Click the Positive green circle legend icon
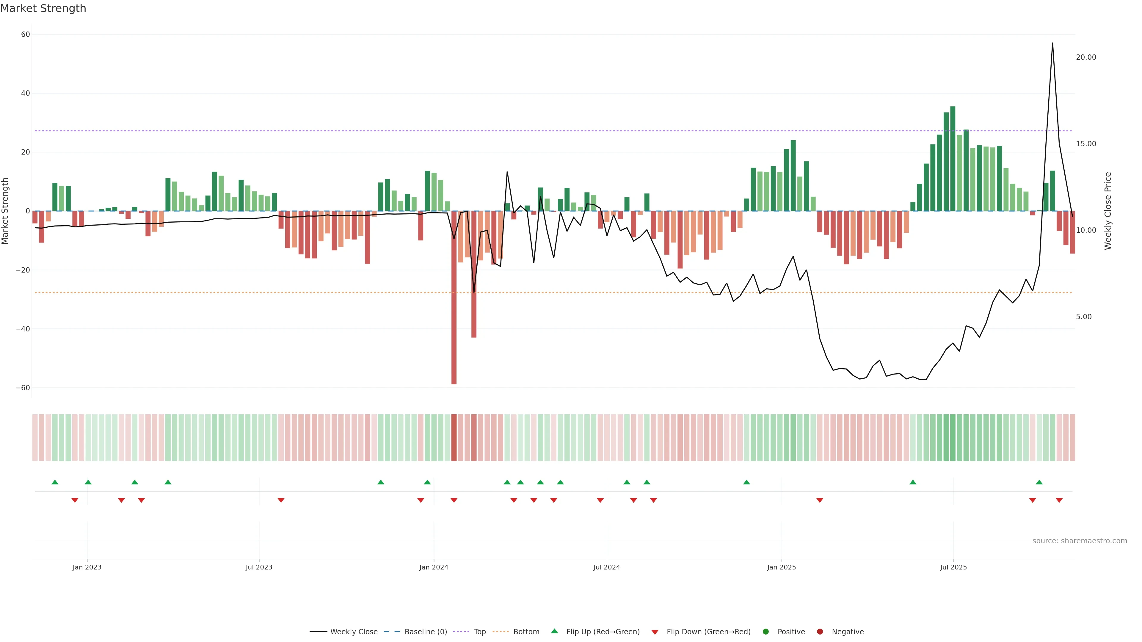1142x642 pixels. (765, 632)
